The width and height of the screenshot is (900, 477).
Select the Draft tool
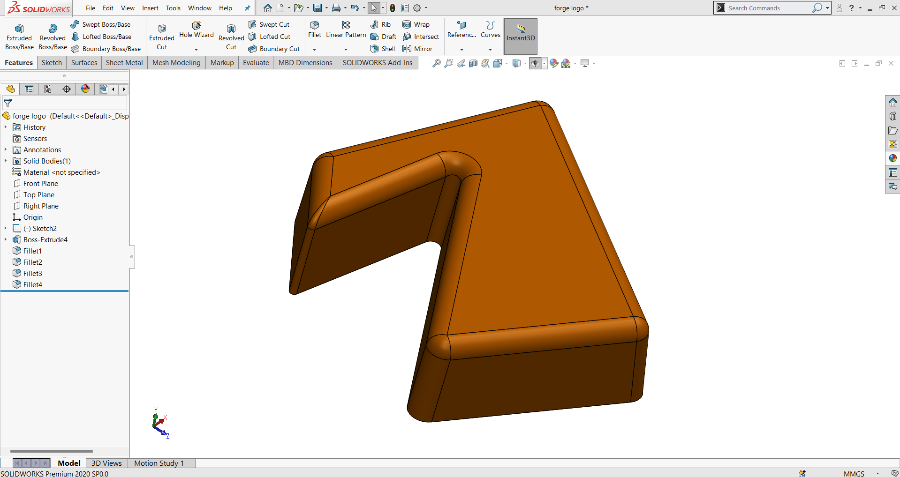point(383,37)
